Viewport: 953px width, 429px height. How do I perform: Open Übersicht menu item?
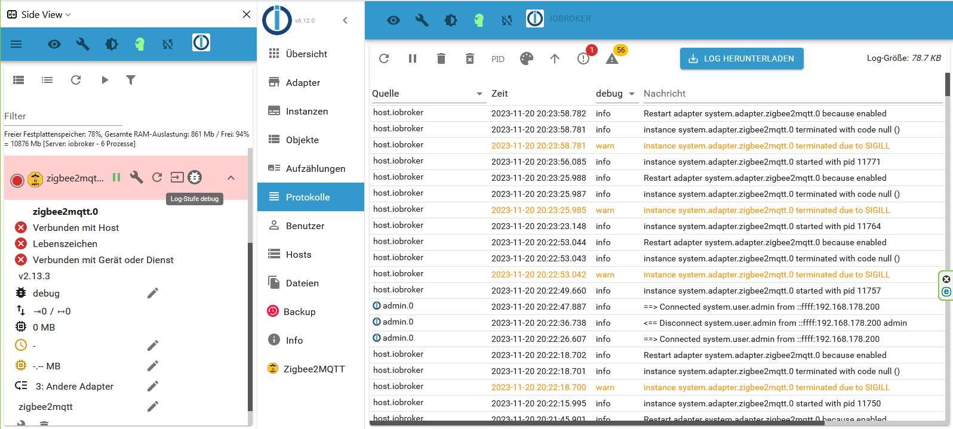pos(311,54)
